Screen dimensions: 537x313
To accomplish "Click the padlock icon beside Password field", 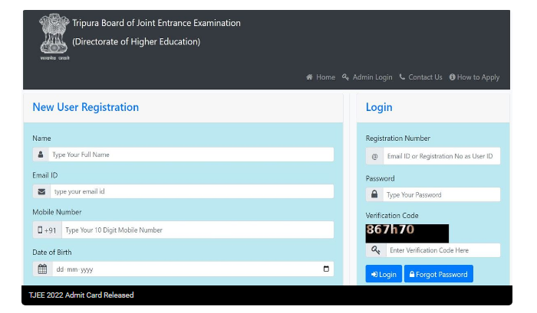I will point(374,194).
